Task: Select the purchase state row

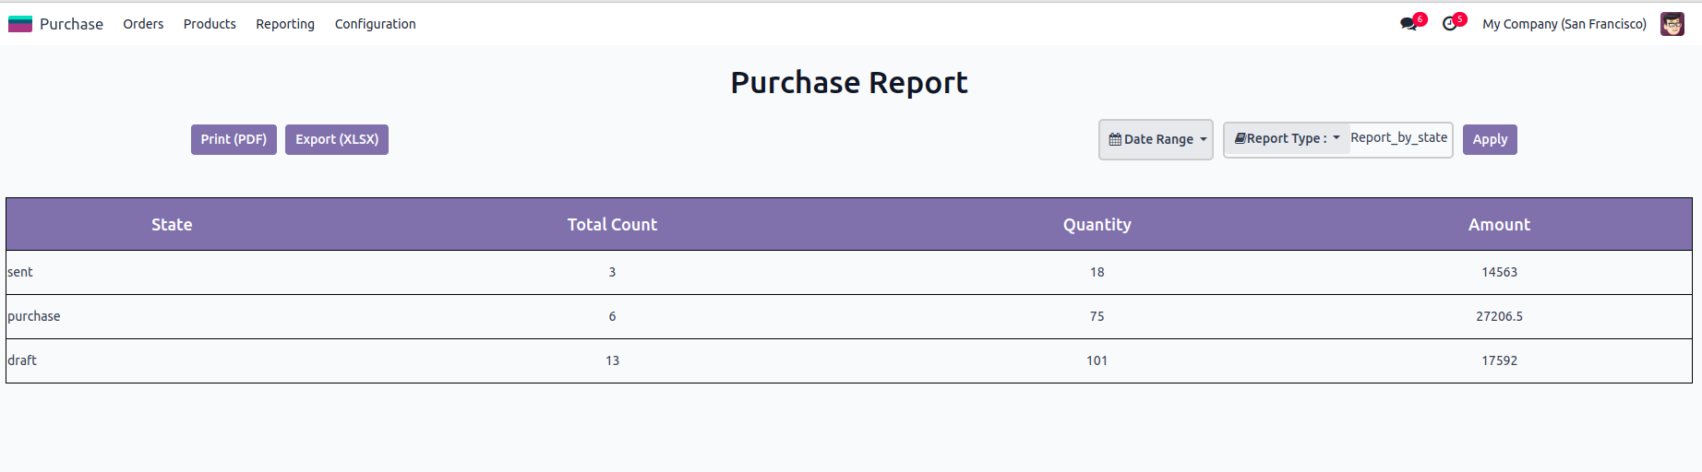Action: [x=34, y=316]
